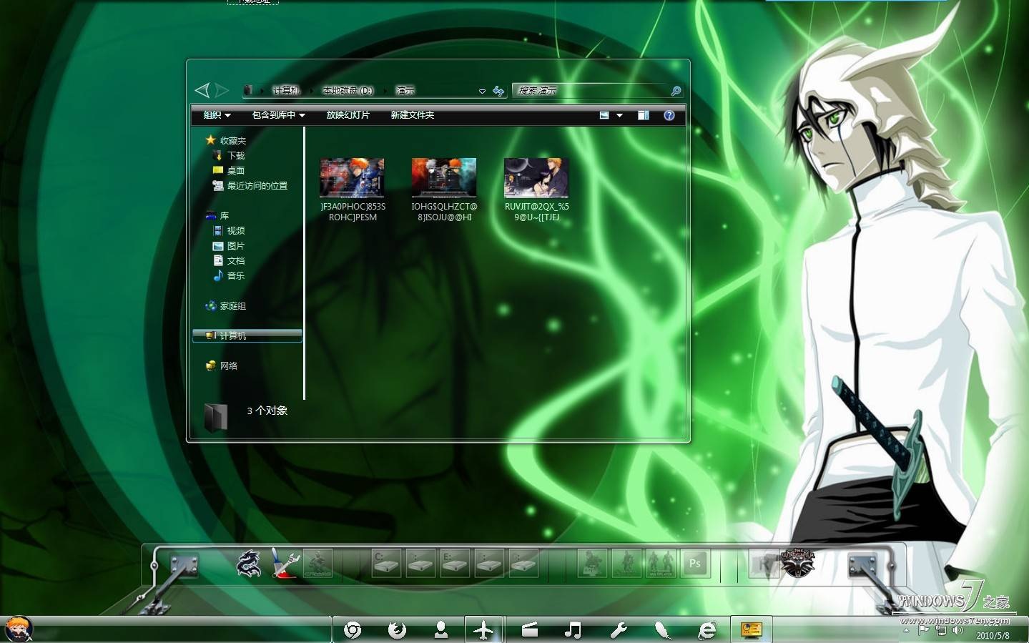Open the Start menu orb with anime avatar
Screen dimensions: 1029x643
pos(19,629)
